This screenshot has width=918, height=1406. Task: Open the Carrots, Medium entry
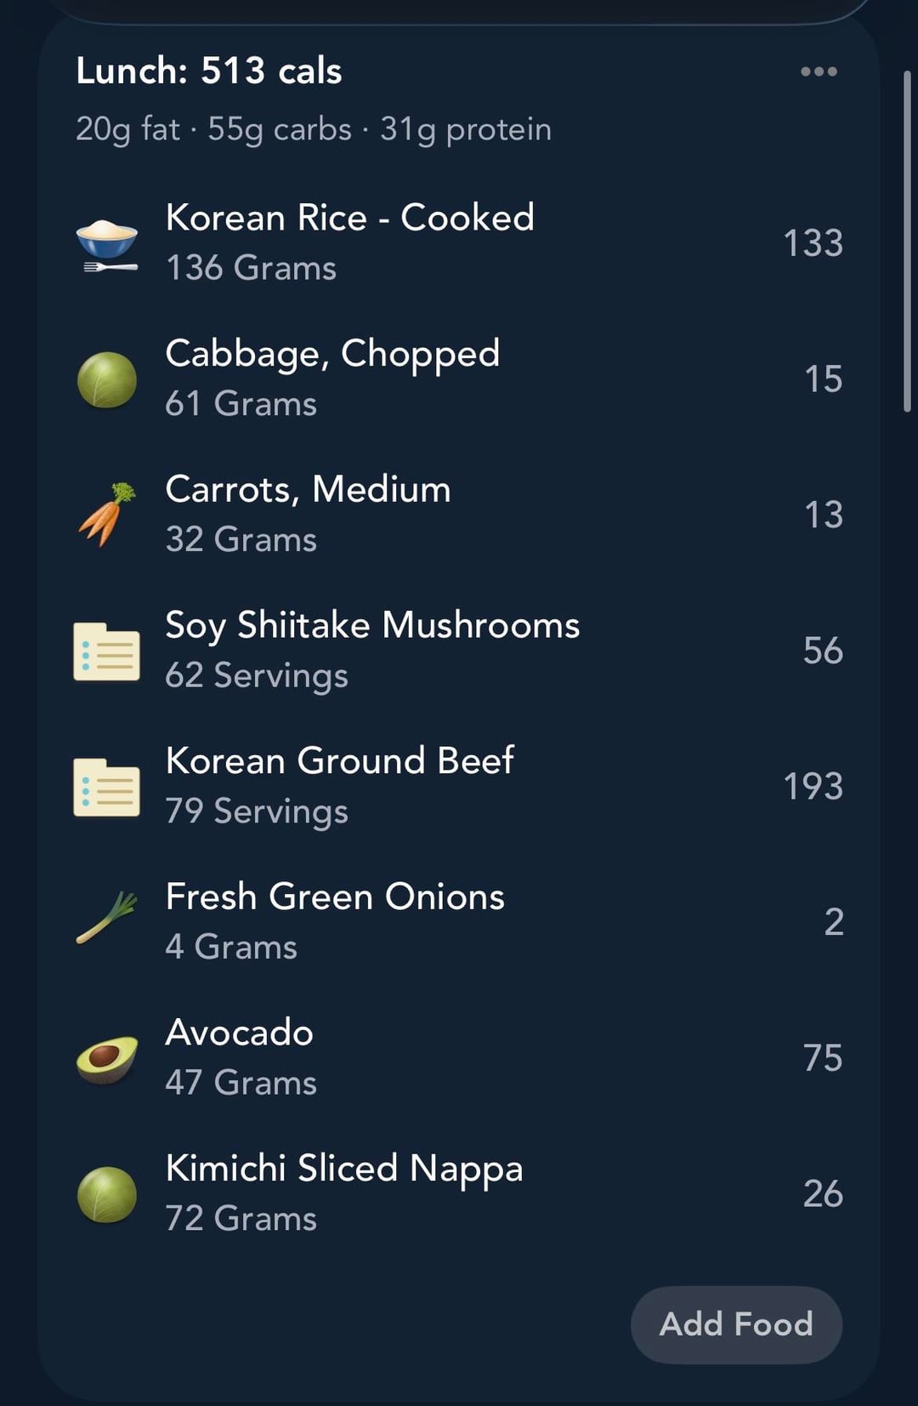coord(308,490)
